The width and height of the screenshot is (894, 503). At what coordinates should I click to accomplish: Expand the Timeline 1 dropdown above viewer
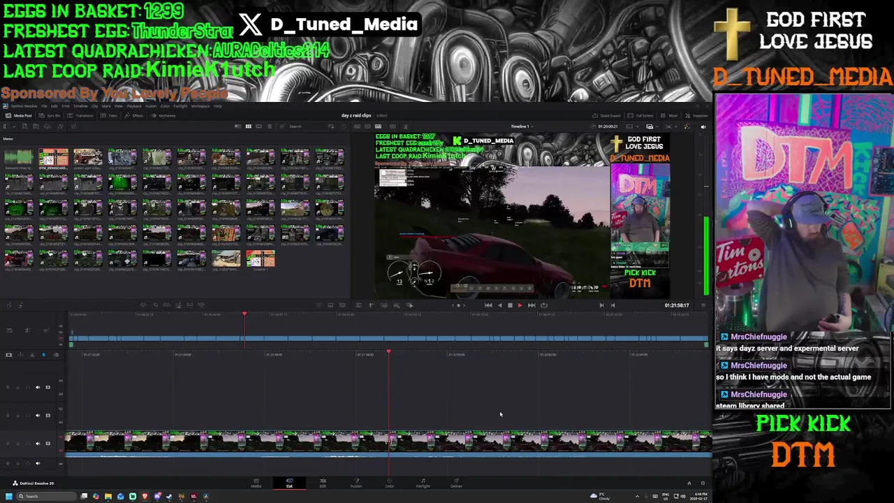click(521, 126)
